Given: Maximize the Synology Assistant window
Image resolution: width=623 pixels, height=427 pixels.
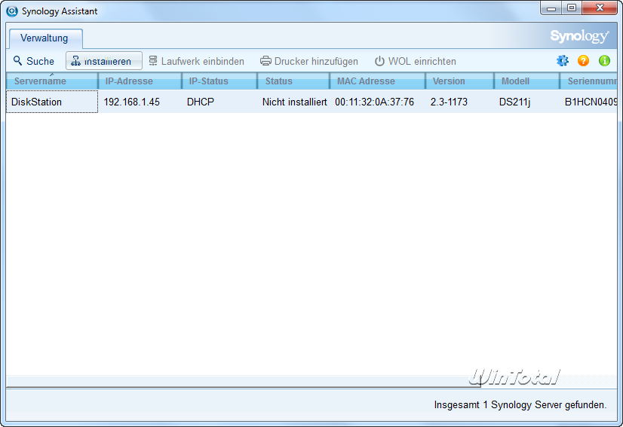Looking at the screenshot, I should point(572,8).
